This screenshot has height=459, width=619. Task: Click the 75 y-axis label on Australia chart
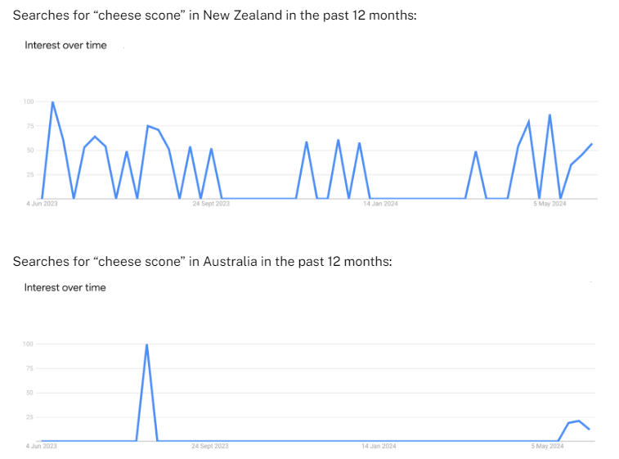(29, 368)
